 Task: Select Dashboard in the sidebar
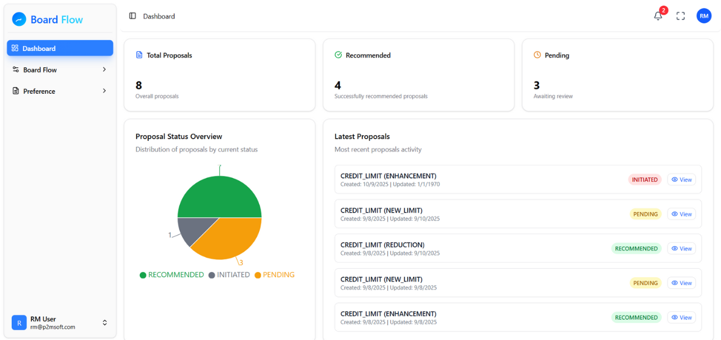pyautogui.click(x=60, y=48)
